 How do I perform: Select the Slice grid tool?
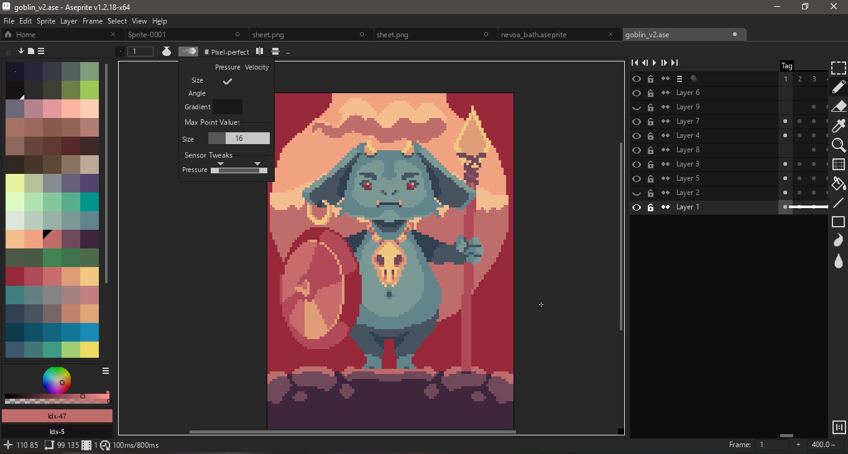click(838, 165)
